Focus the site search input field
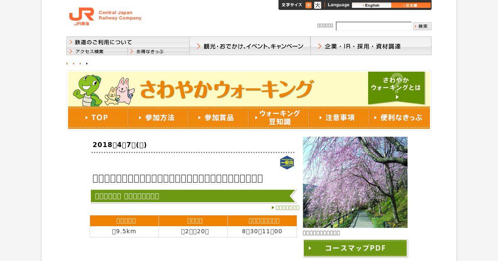This screenshot has height=261, width=498. click(373, 26)
